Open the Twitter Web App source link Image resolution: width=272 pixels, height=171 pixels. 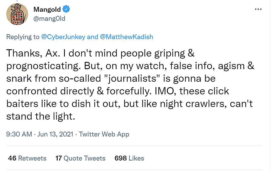point(104,134)
